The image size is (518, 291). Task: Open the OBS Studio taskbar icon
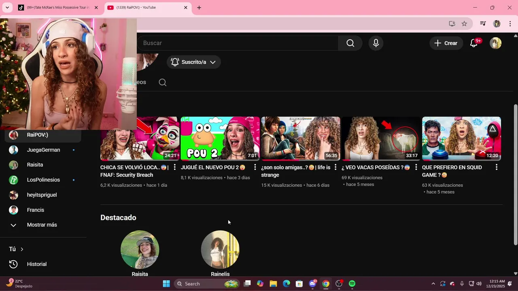pos(339,284)
